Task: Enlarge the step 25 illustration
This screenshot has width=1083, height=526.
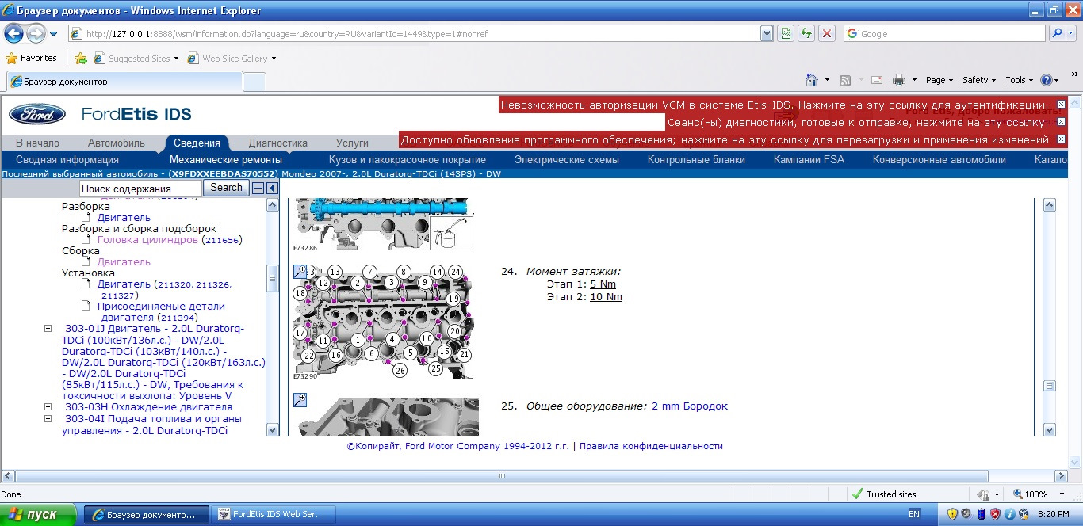Action: tap(300, 399)
